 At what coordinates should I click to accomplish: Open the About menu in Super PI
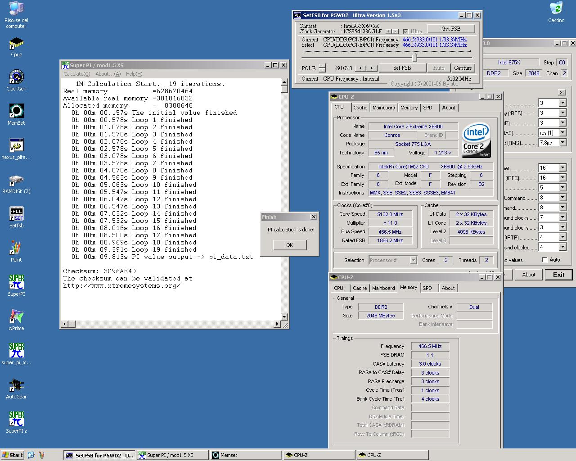click(x=108, y=74)
